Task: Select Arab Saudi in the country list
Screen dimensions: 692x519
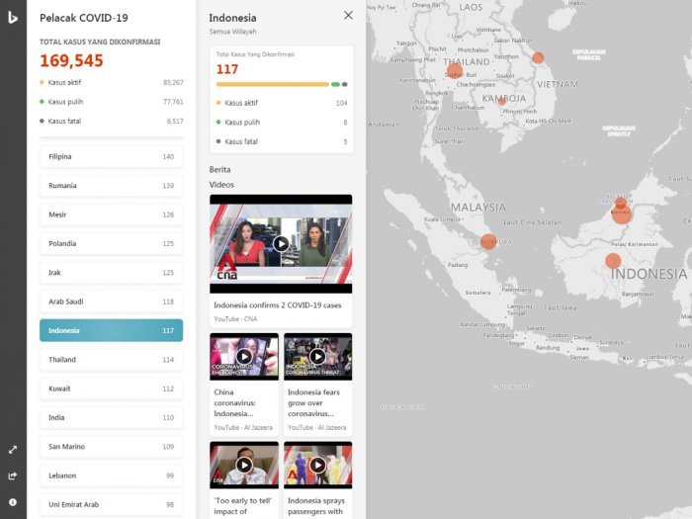Action: [x=111, y=302]
